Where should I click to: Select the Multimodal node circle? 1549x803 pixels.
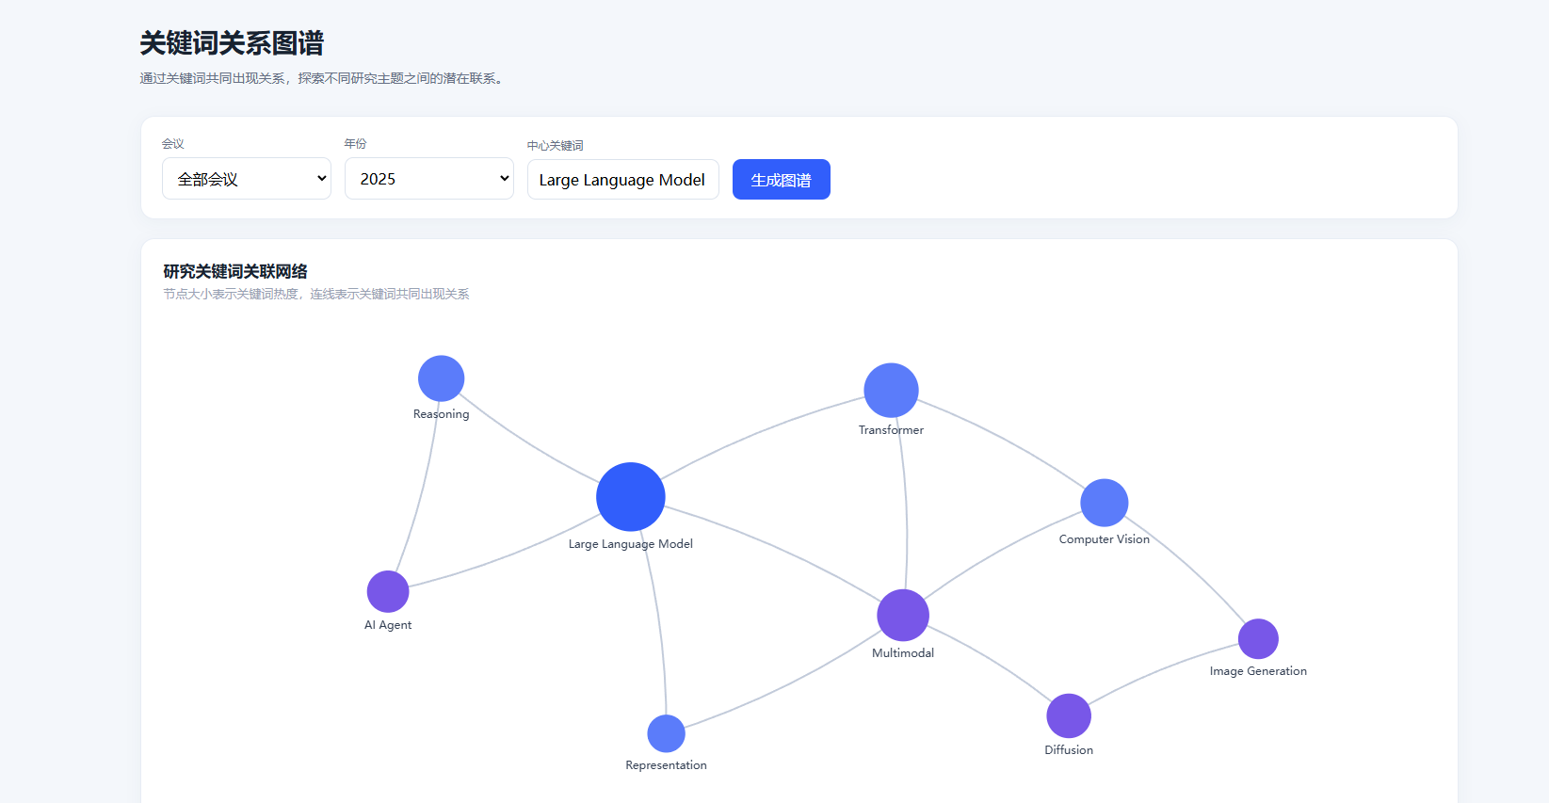[903, 616]
